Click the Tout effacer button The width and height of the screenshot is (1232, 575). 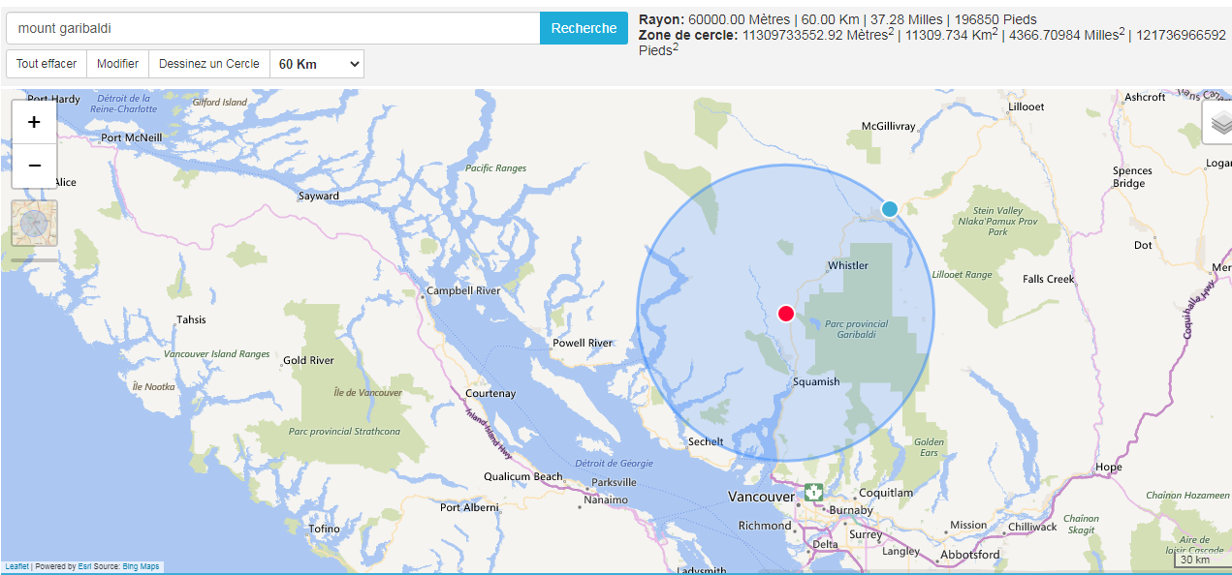pyautogui.click(x=47, y=64)
